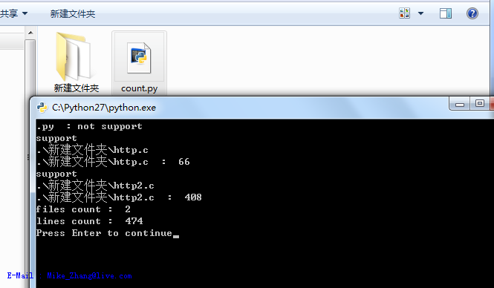Click the count.py file name label
Image resolution: width=494 pixels, height=288 pixels.
(139, 88)
